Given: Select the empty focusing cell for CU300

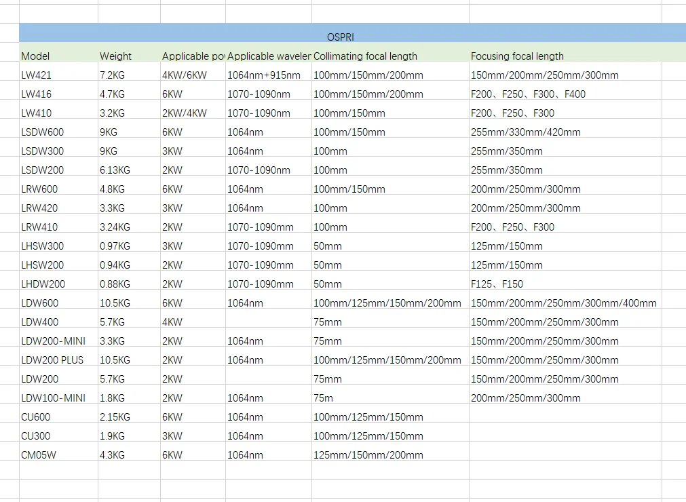Looking at the screenshot, I should [565, 432].
